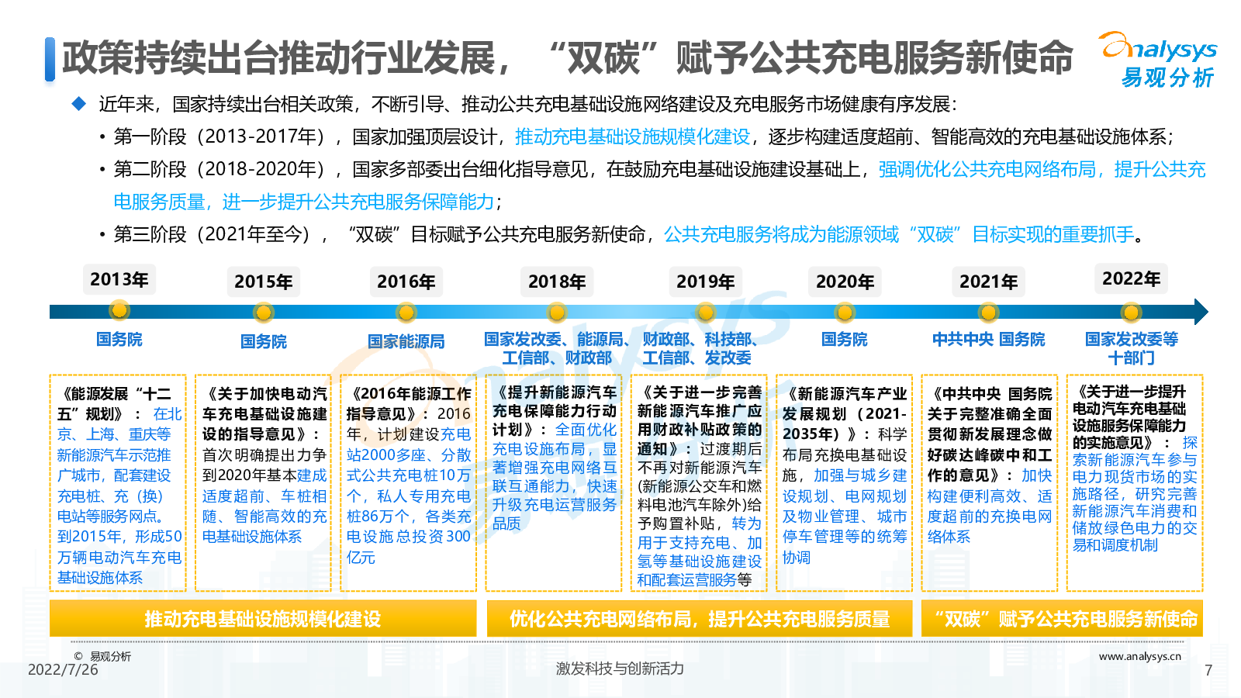Click the timeline arrowhead at the right end
Viewport: 1241px width, 698px height.
(x=1201, y=312)
